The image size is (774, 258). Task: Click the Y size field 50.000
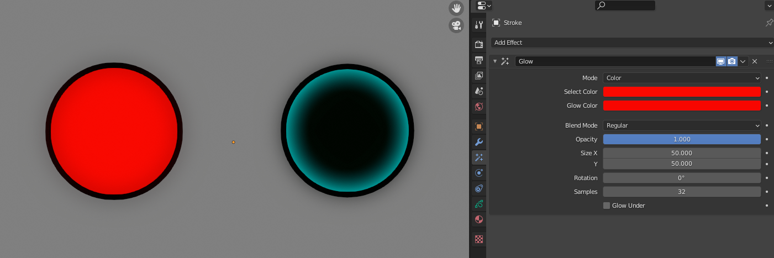(x=682, y=164)
